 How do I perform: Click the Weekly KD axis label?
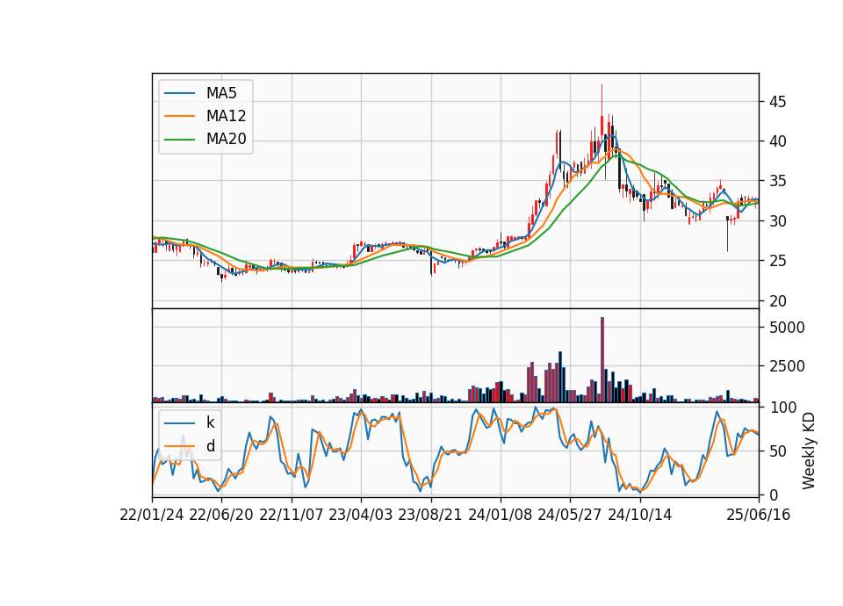809,451
